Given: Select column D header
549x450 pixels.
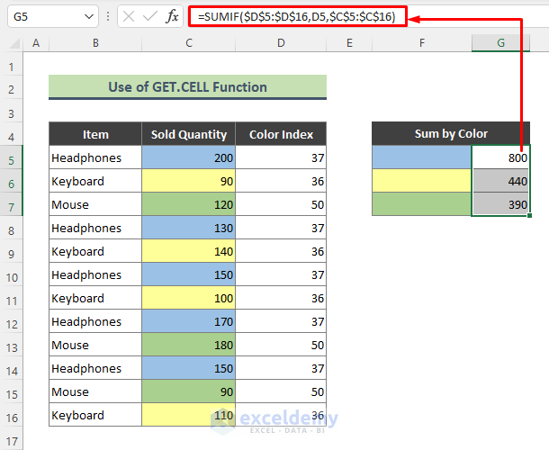Looking at the screenshot, I should (x=281, y=43).
